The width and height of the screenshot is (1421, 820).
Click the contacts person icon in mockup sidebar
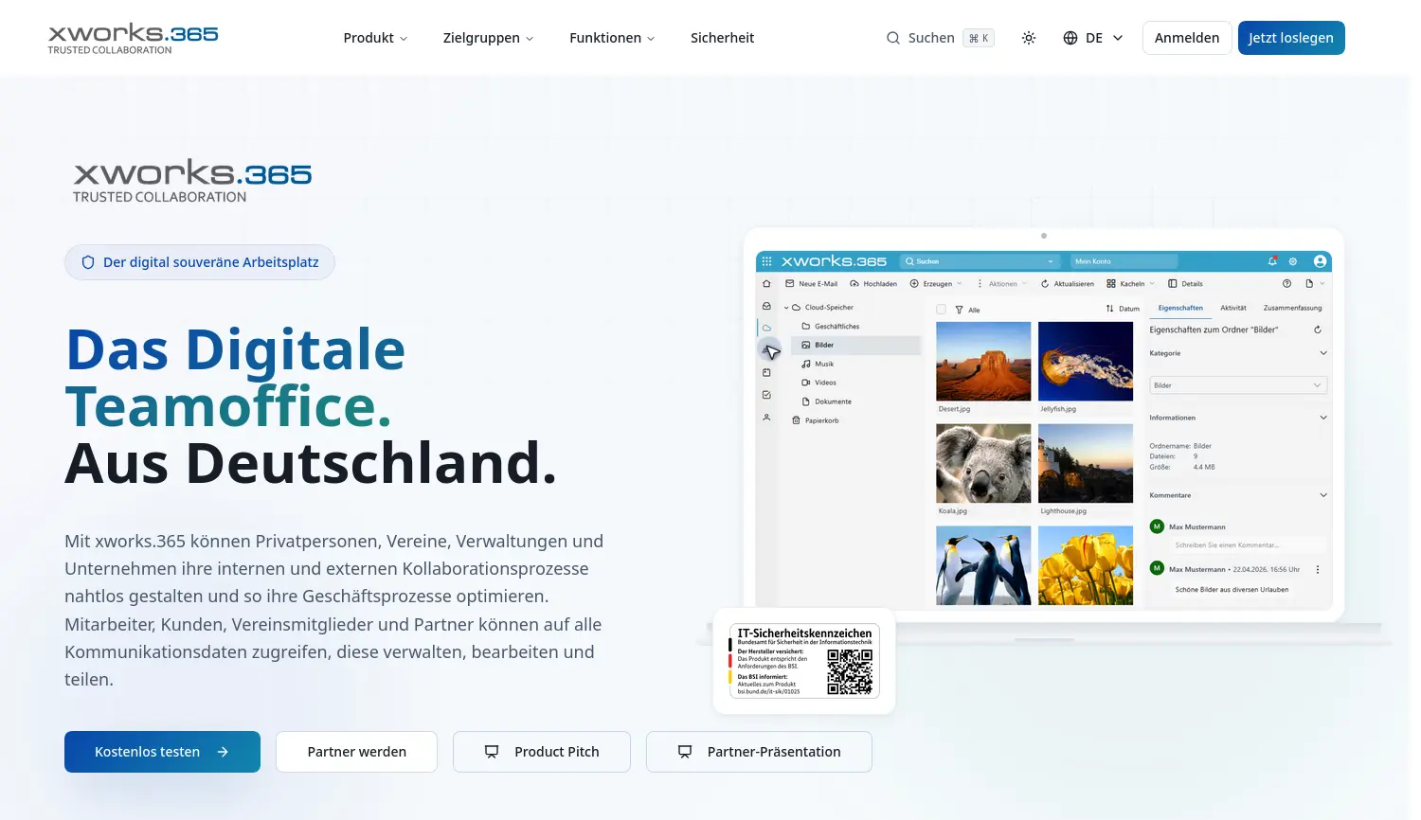[x=766, y=418]
